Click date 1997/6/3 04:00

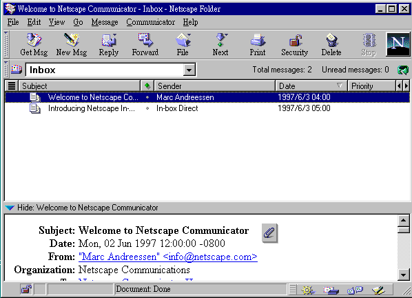(304, 97)
